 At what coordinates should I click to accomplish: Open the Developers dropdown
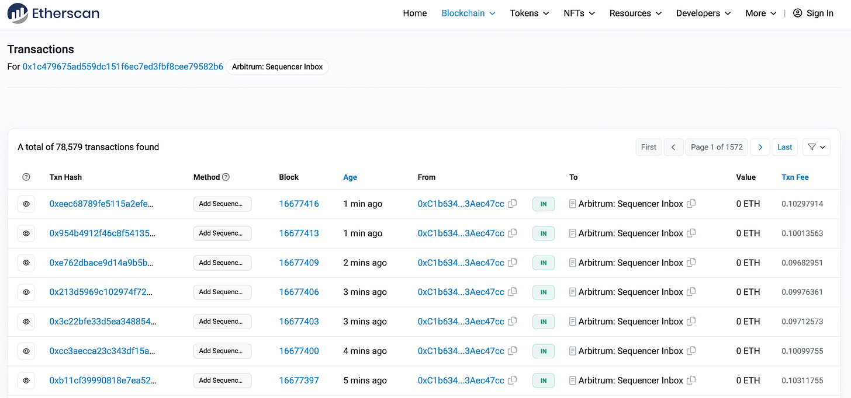(704, 13)
